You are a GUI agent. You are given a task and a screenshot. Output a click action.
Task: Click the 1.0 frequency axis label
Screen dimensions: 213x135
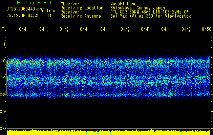(3, 61)
